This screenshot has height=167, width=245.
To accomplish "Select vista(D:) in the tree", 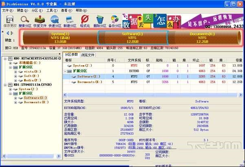I will (33, 72).
